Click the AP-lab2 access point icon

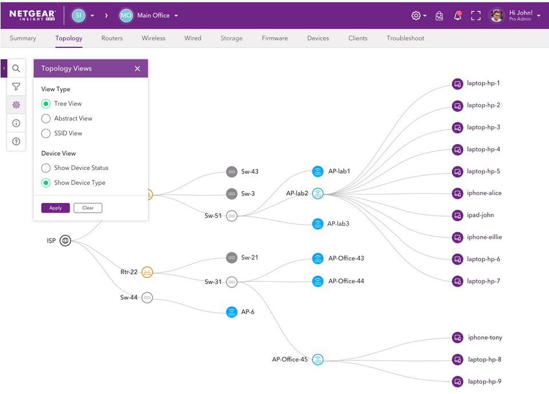(x=318, y=193)
